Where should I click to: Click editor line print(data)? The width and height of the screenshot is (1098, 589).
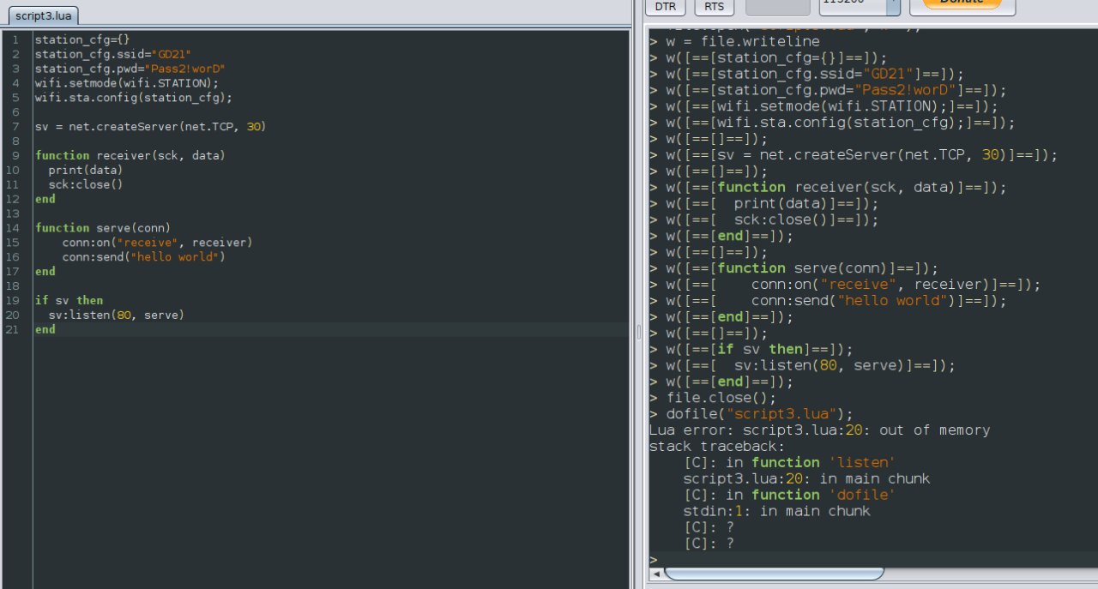click(86, 171)
